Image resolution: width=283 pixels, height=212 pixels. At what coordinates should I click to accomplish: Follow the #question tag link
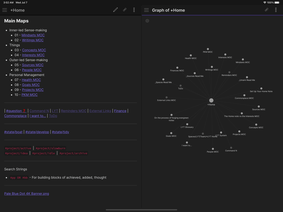point(16,111)
